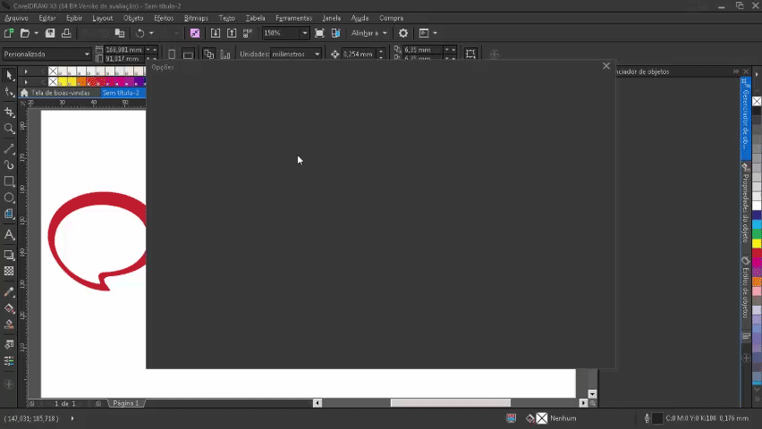The image size is (762, 429).
Task: Switch to Tela de boas-vindas tab
Action: [59, 93]
